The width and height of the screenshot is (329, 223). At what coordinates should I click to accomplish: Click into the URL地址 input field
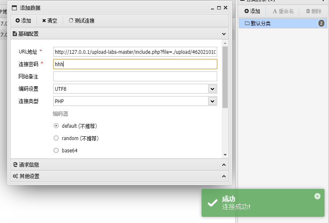click(x=135, y=52)
